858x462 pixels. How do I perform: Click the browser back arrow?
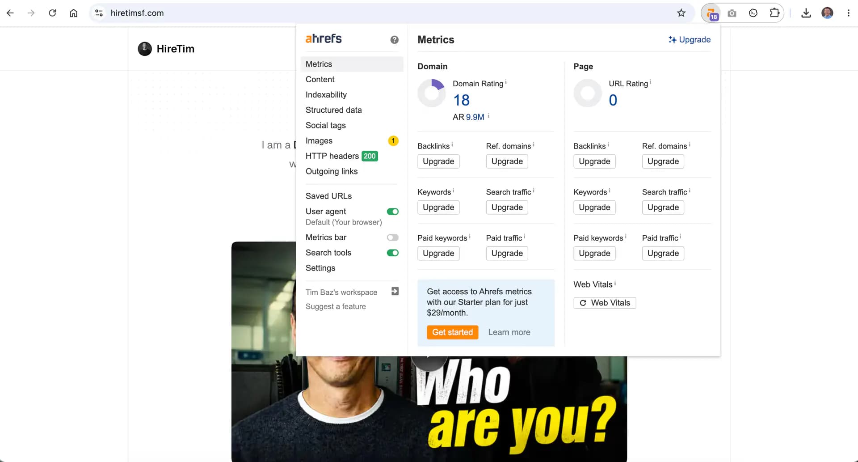(10, 13)
